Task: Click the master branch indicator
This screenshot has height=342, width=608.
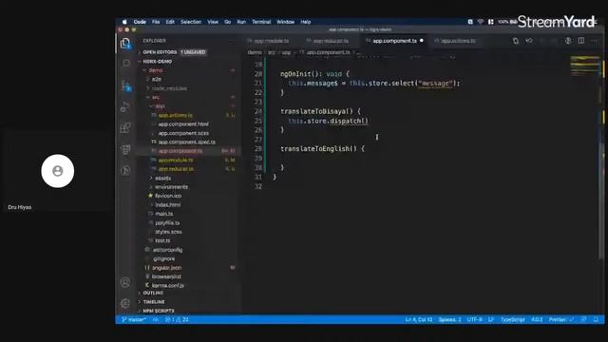Action: coord(134,319)
